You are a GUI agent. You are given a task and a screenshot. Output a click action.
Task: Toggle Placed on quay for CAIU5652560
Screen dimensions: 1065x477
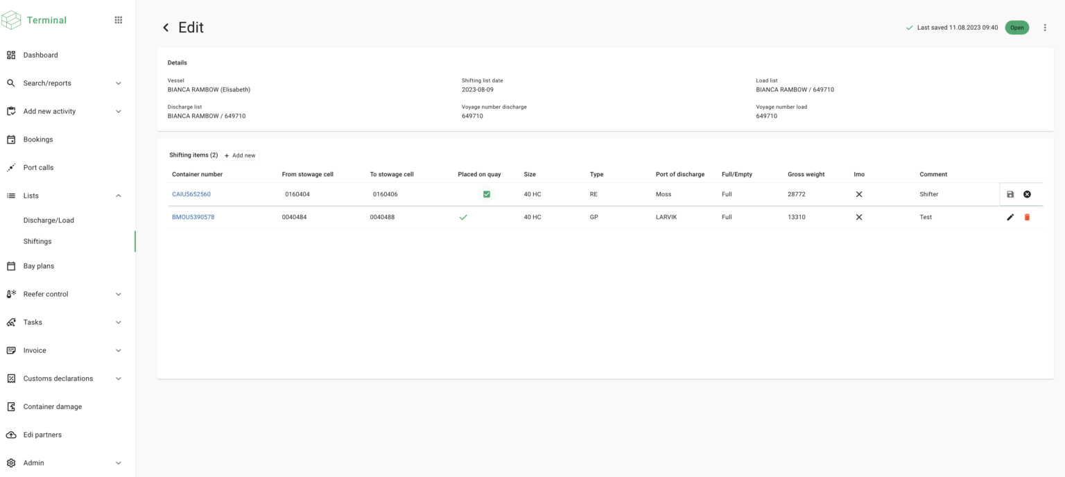coord(486,194)
